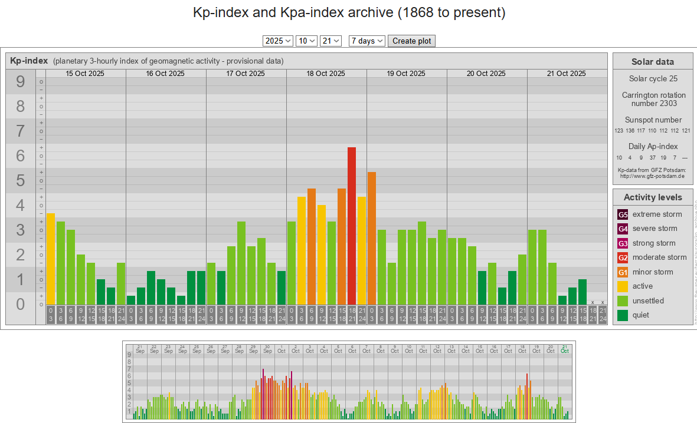Click the moderate storm legend label
697x423 pixels.
tap(659, 257)
